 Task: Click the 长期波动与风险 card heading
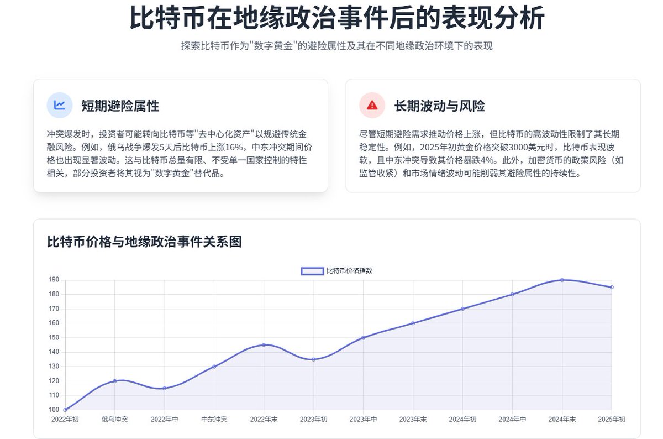[440, 106]
